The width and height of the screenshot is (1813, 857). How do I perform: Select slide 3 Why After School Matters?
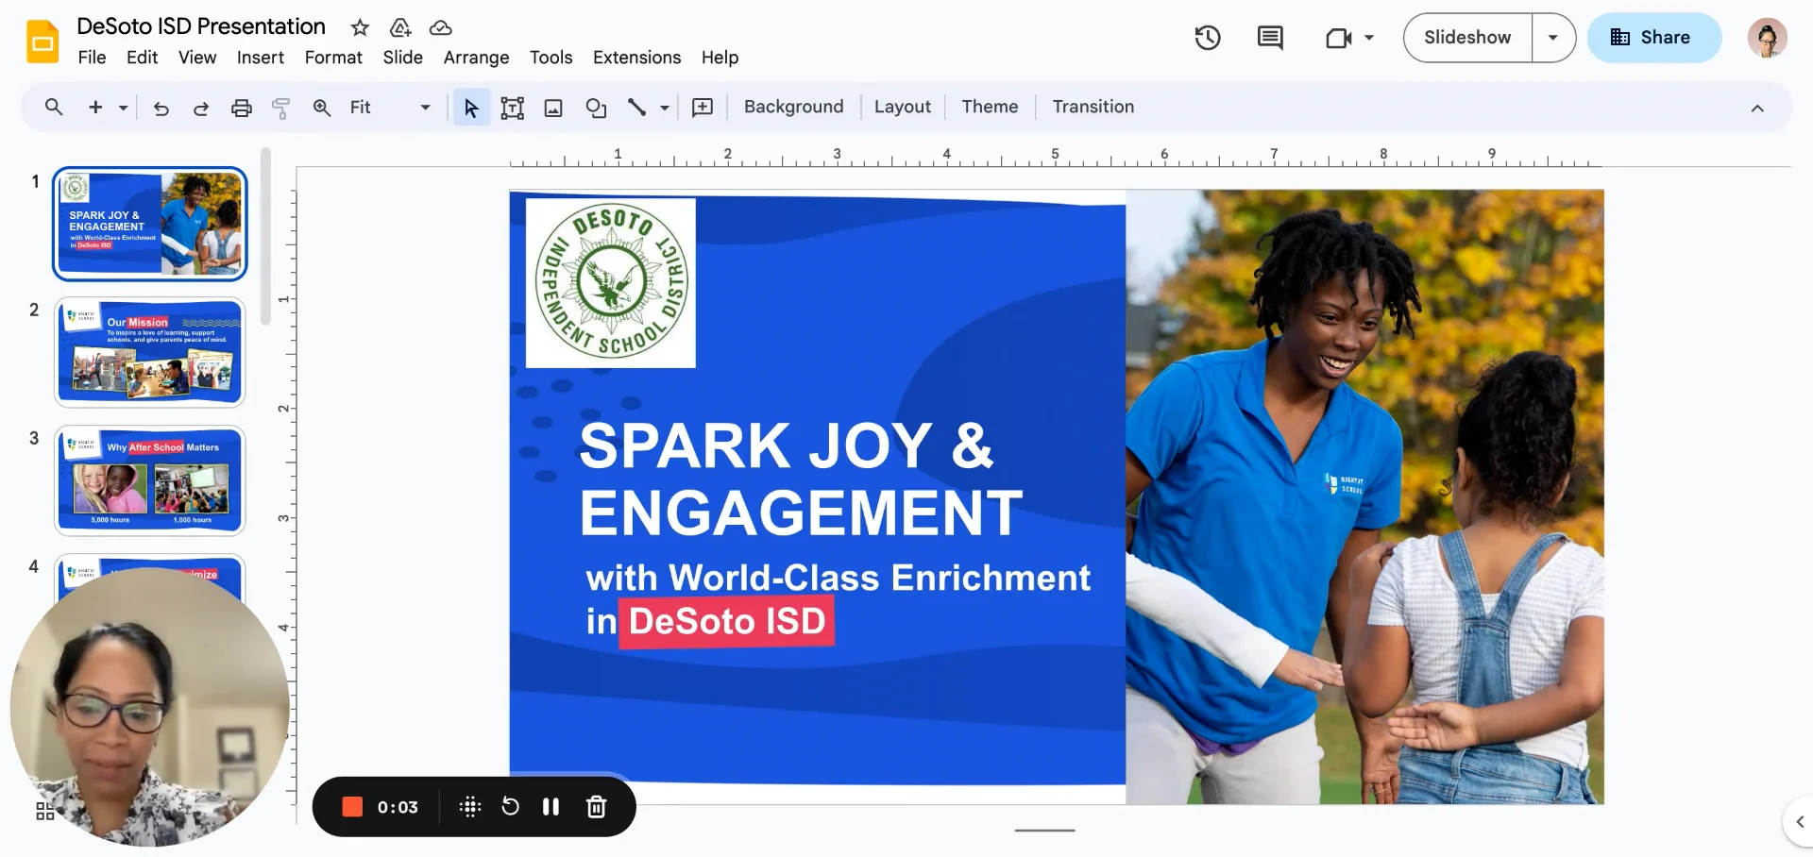pyautogui.click(x=150, y=480)
